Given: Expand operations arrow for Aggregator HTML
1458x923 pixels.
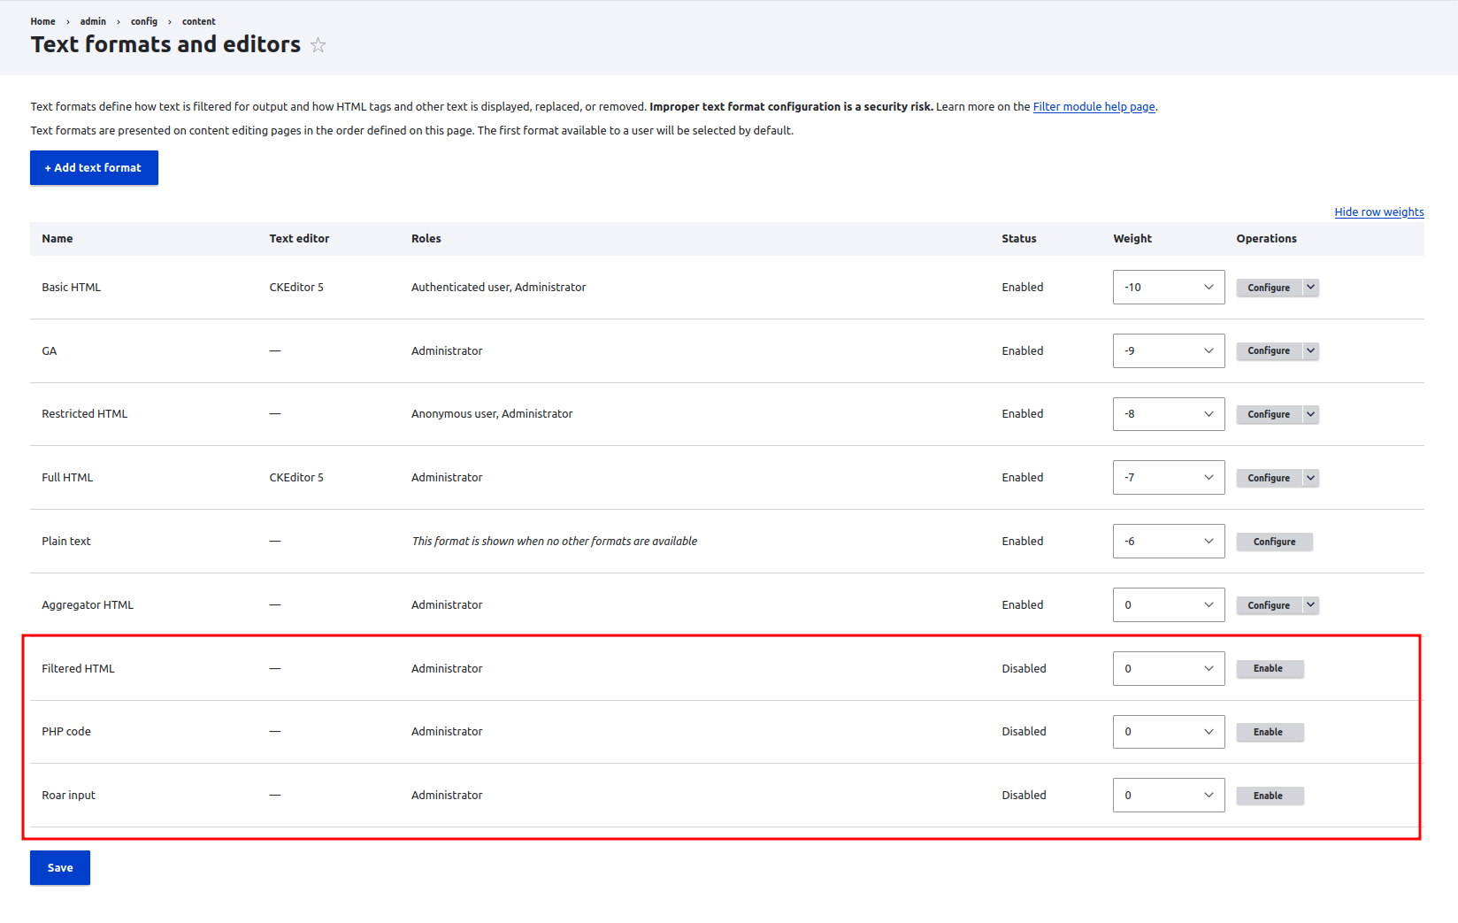Looking at the screenshot, I should click(x=1311, y=605).
